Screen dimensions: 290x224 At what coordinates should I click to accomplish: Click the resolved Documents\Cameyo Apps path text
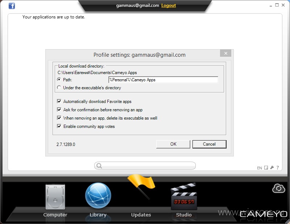(97, 73)
